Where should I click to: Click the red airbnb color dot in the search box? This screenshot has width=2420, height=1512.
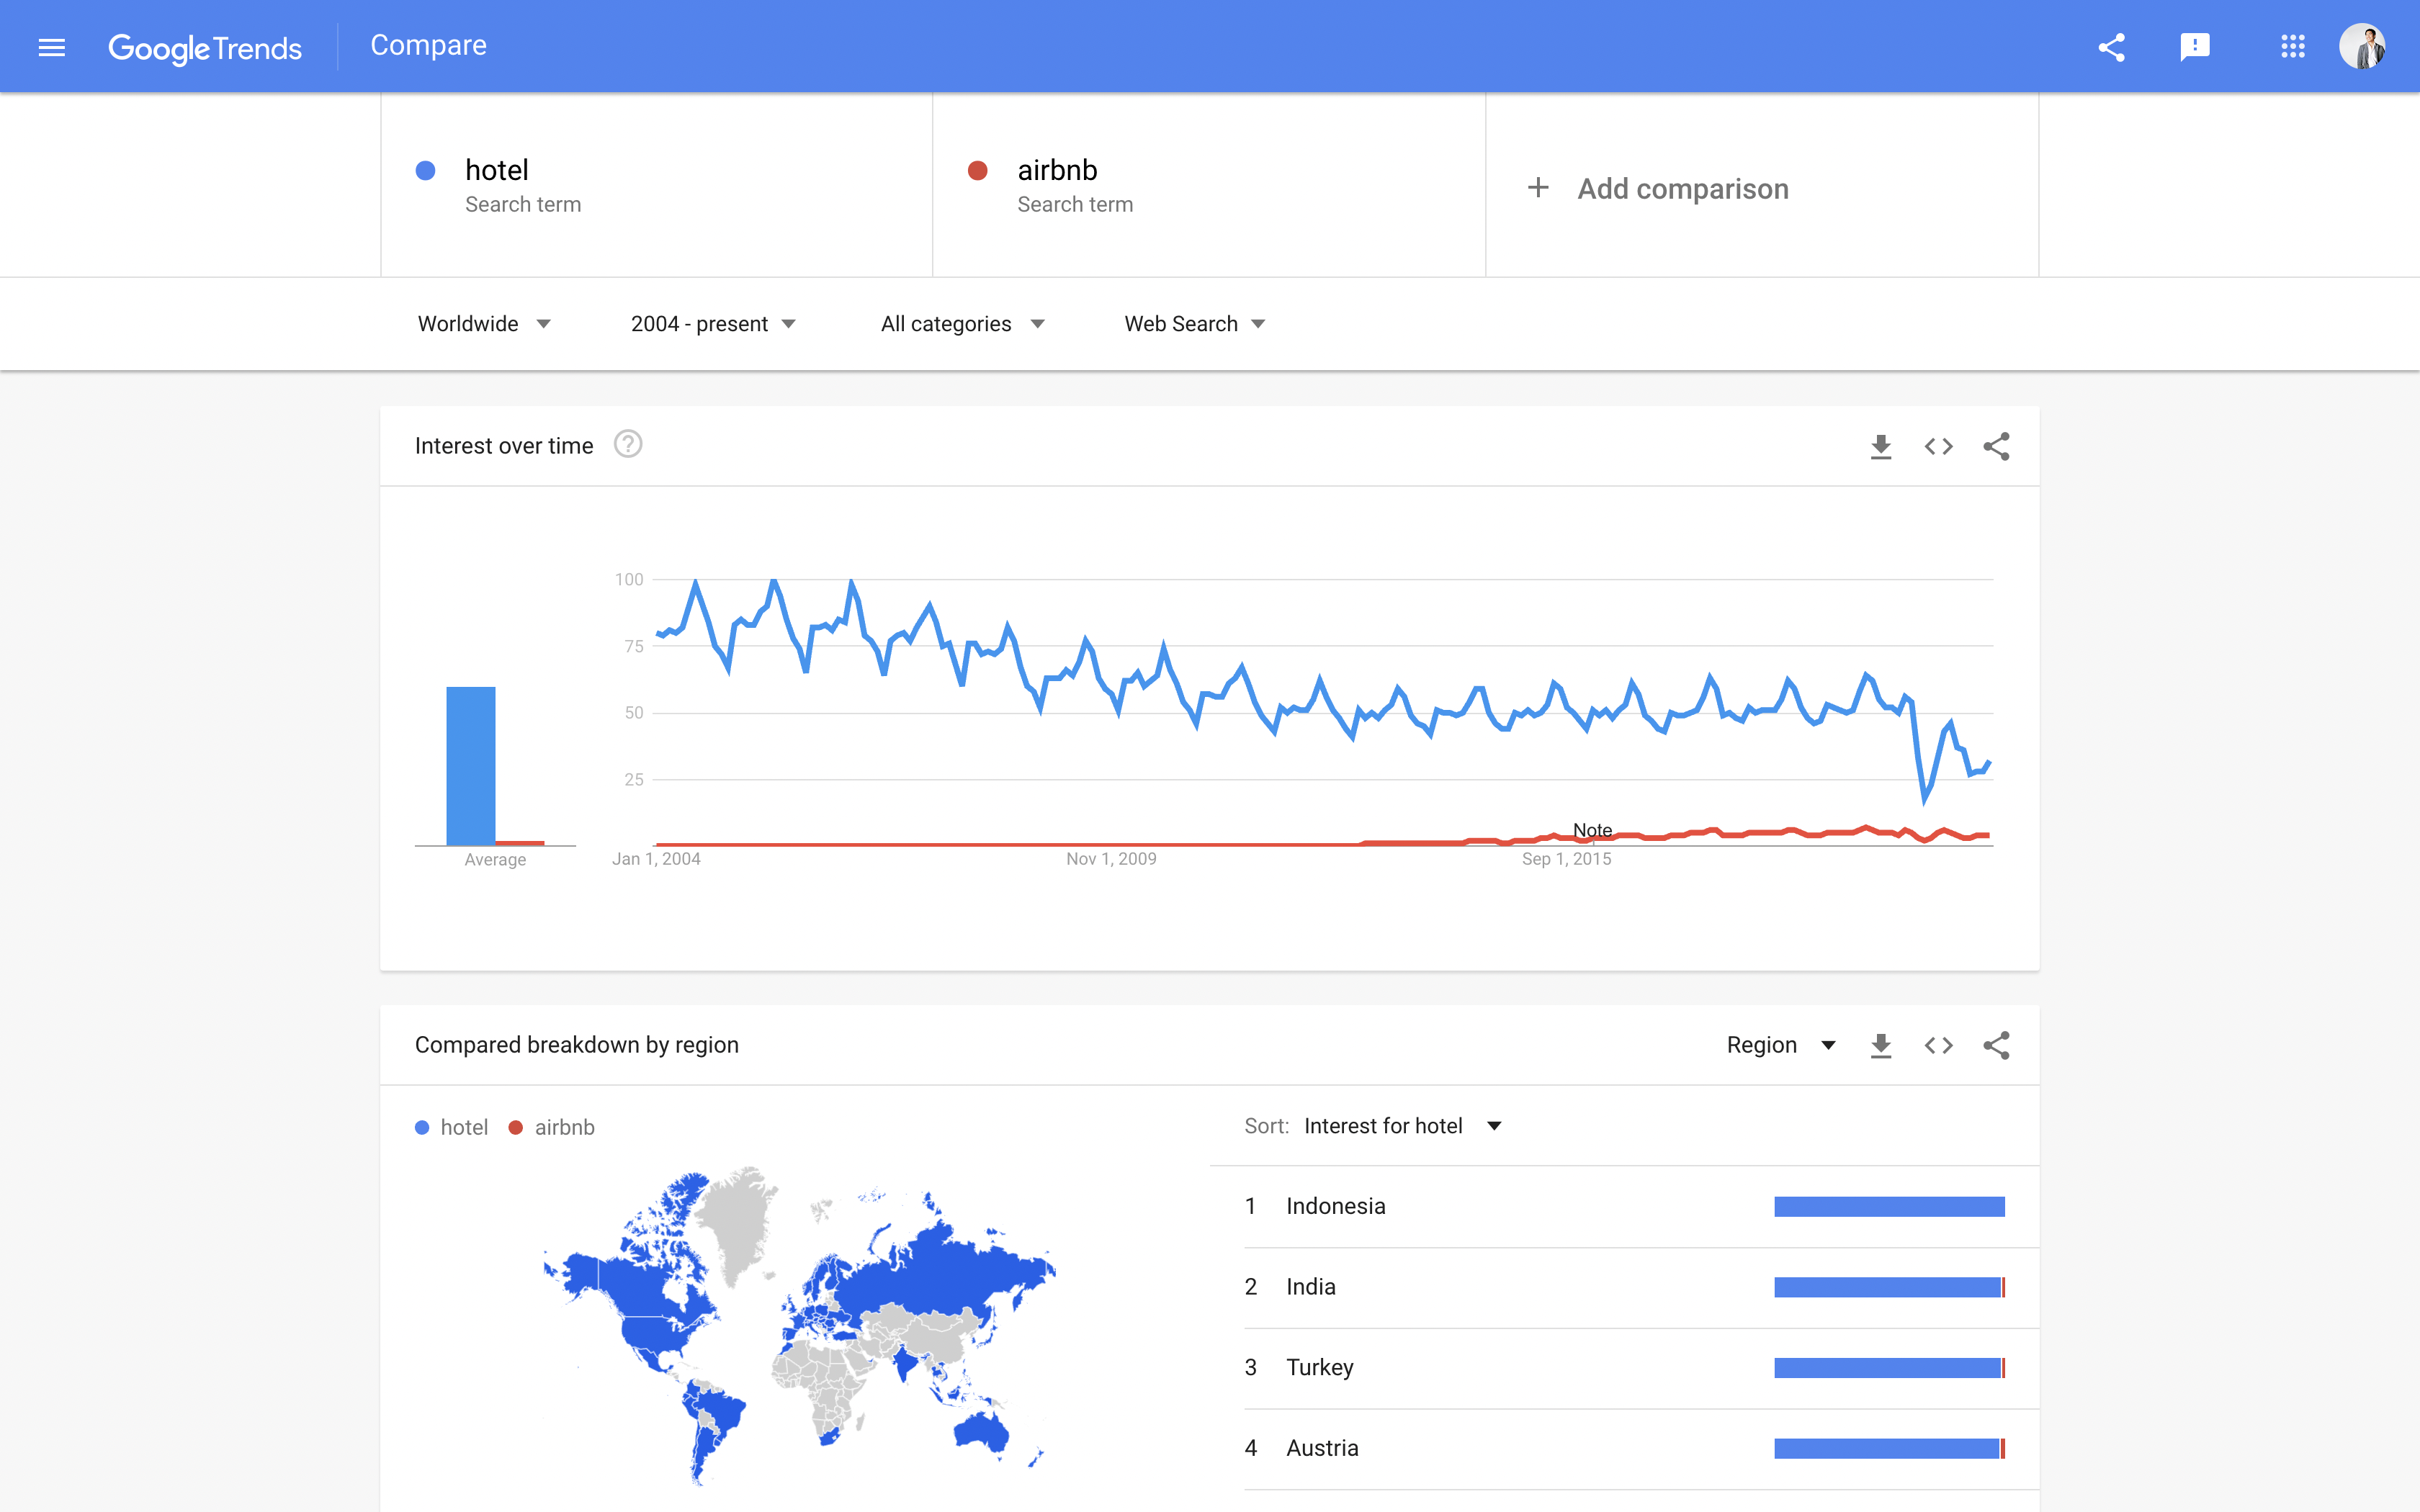pyautogui.click(x=978, y=170)
